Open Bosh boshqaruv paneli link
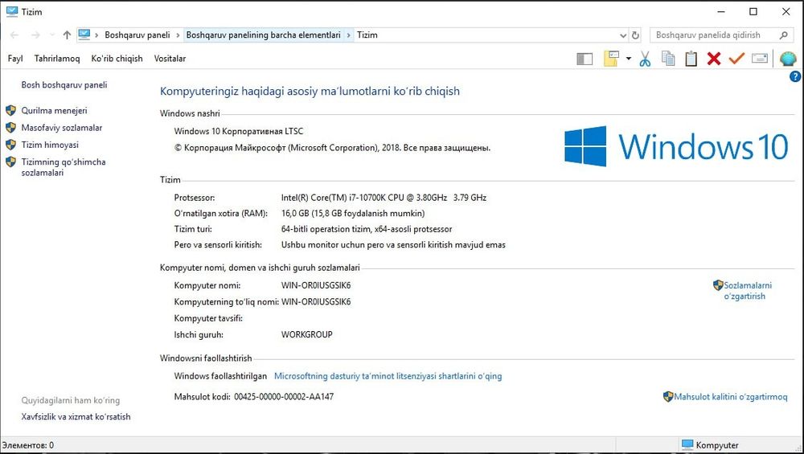Screen dimensions: 804x454 tap(64, 85)
